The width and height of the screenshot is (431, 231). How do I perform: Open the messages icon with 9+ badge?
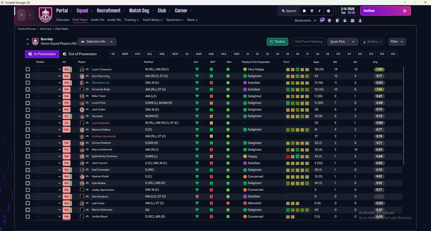click(x=322, y=20)
